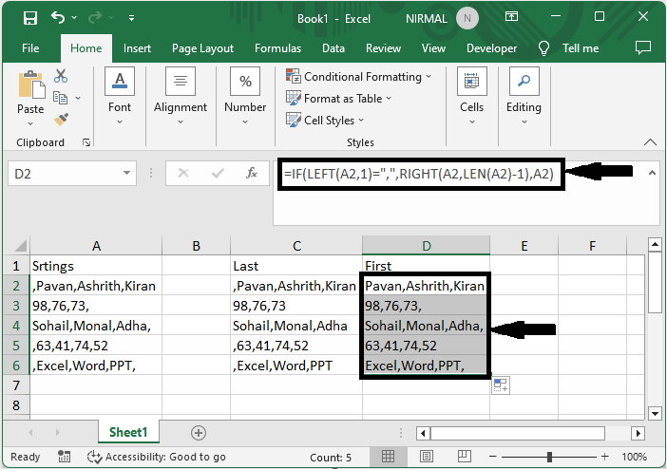Add a new sheet with plus icon
Image resolution: width=667 pixels, height=469 pixels.
pos(199,433)
